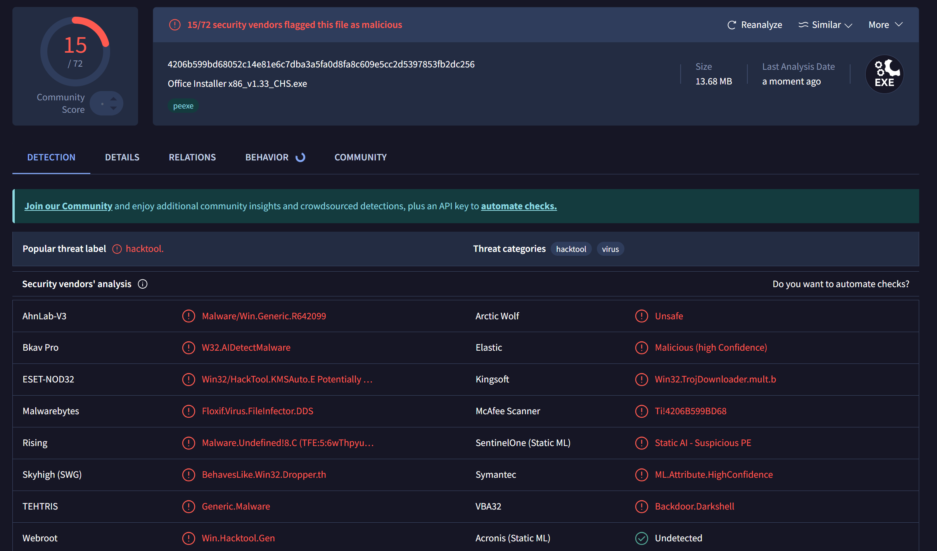
Task: Expand the Similar dropdown
Action: pyautogui.click(x=848, y=25)
